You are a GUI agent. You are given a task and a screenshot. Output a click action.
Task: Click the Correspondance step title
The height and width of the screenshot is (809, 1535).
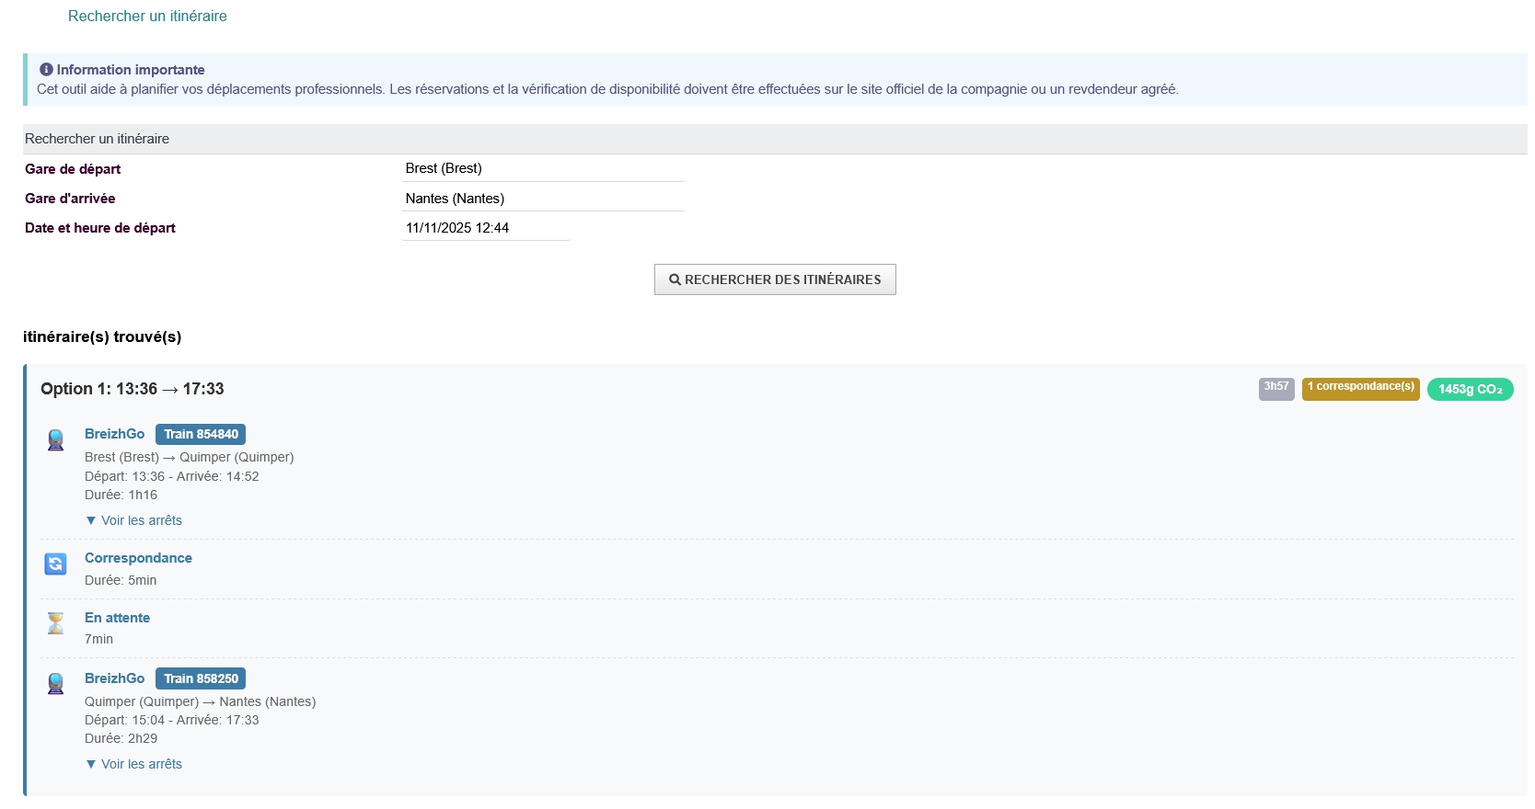tap(138, 558)
